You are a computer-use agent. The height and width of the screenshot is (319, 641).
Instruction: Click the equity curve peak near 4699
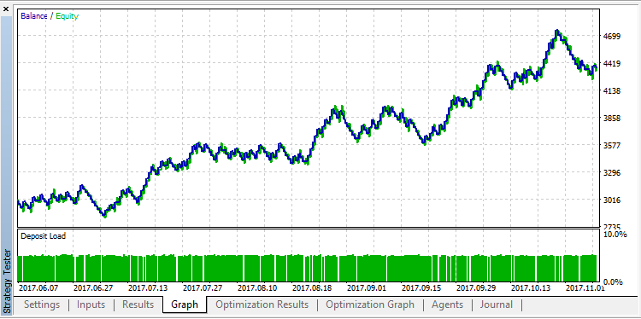[x=556, y=32]
